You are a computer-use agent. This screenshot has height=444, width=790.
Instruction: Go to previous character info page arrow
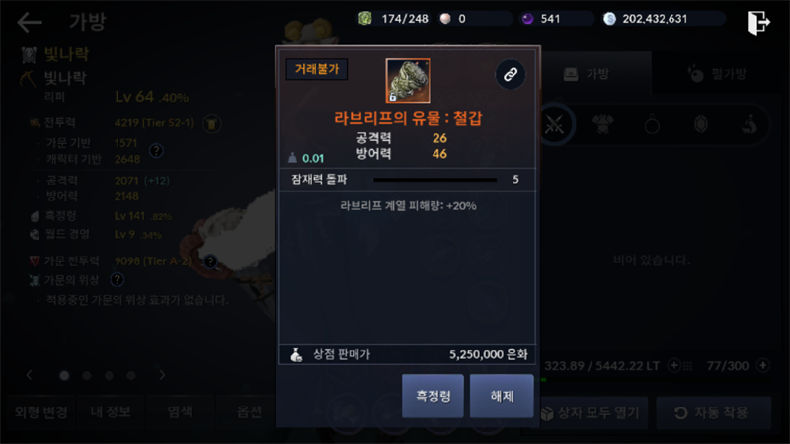[x=30, y=375]
